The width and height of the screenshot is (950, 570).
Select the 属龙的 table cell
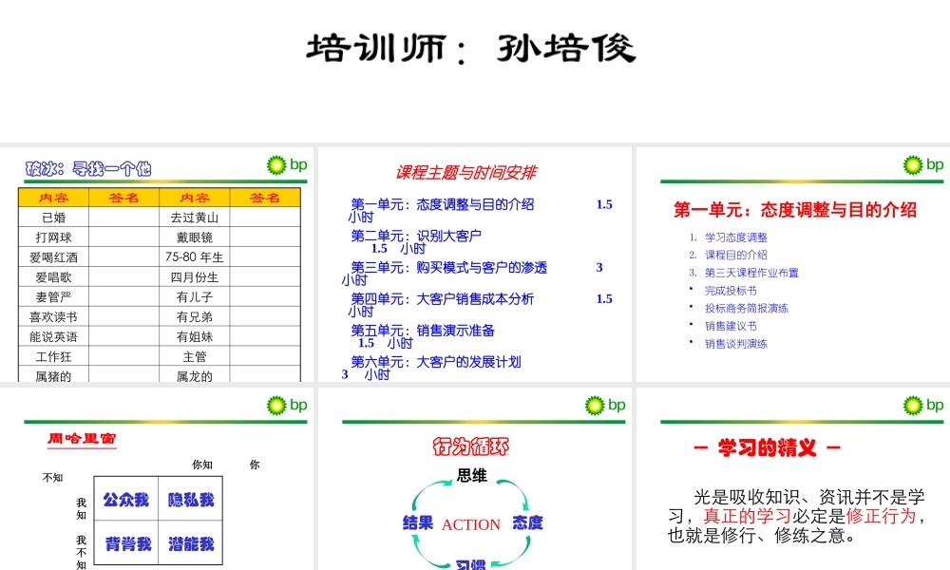coord(195,375)
